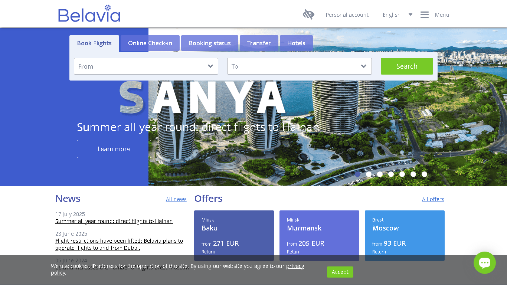This screenshot has height=285, width=507.
Task: Open the live chat bubble
Action: pyautogui.click(x=485, y=263)
